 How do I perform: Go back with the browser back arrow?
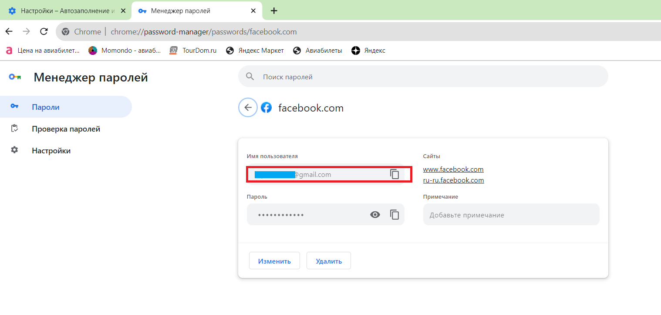coord(9,31)
